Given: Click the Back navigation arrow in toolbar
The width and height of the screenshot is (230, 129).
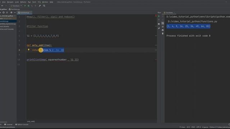Looking at the screenshot, I should (2, 6).
